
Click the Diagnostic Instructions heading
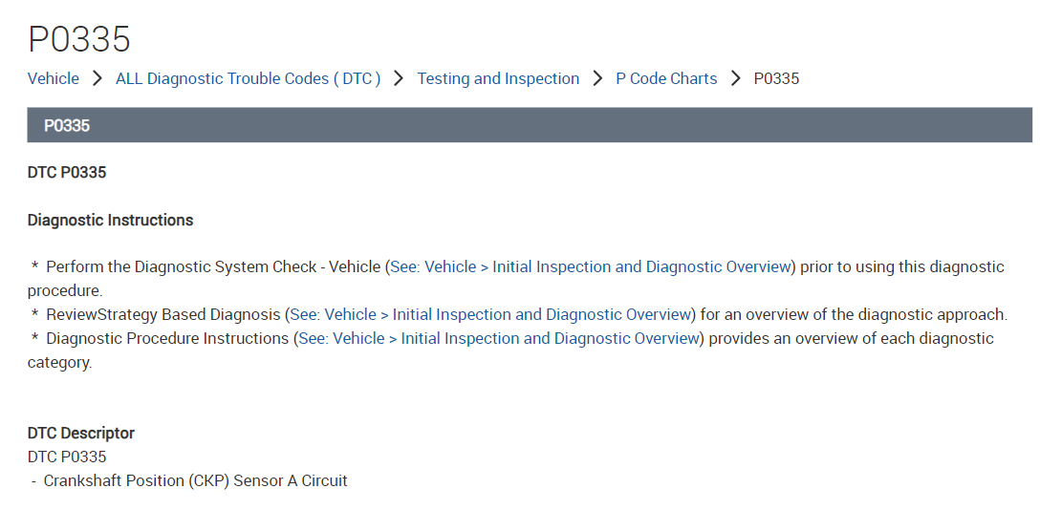tap(110, 220)
